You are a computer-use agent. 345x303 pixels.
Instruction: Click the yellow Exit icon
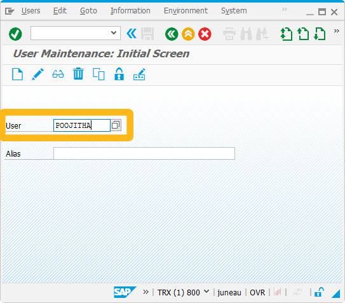[188, 34]
